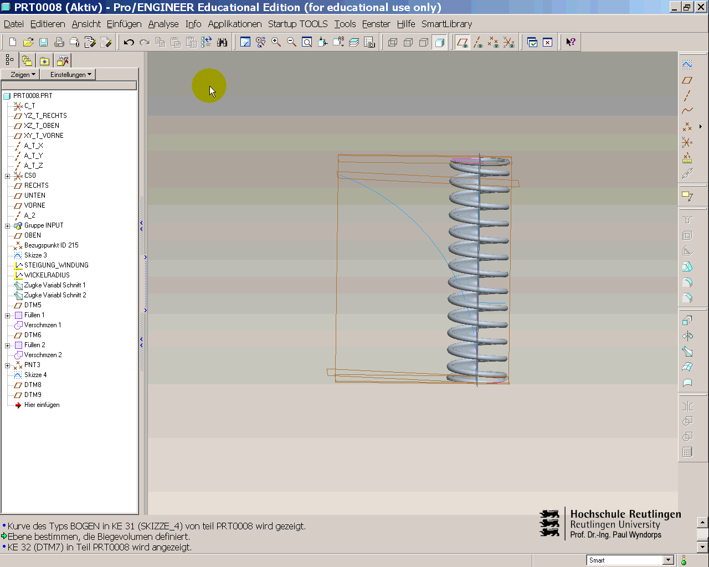709x567 pixels.
Task: Activate the Zoom In magnifier
Action: click(276, 42)
